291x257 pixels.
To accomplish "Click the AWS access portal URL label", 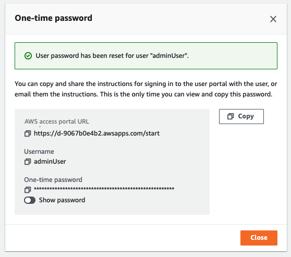I will pos(57,121).
